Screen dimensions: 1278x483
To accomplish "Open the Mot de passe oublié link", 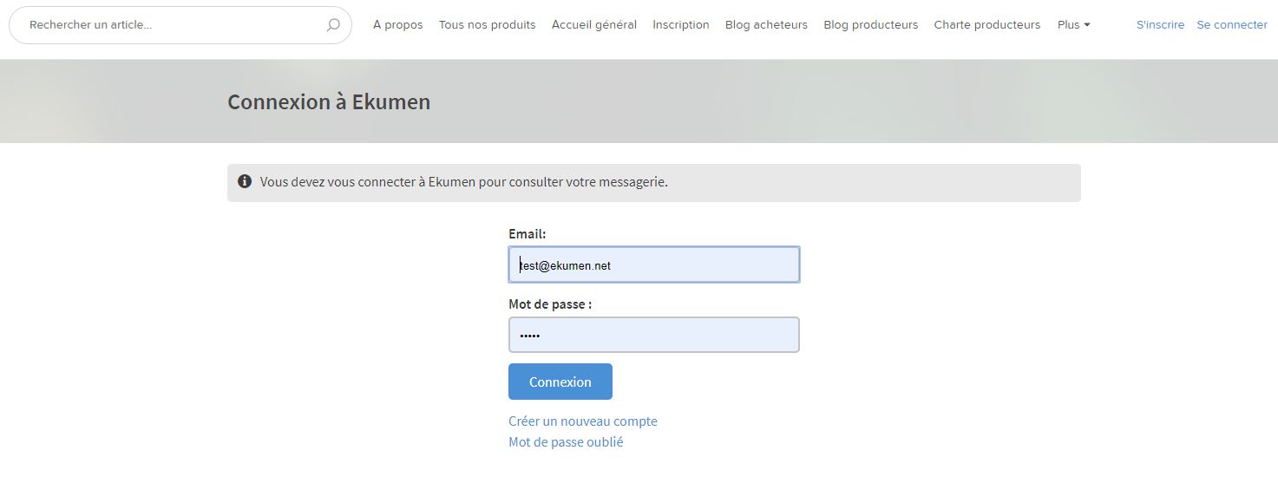I will pyautogui.click(x=566, y=442).
